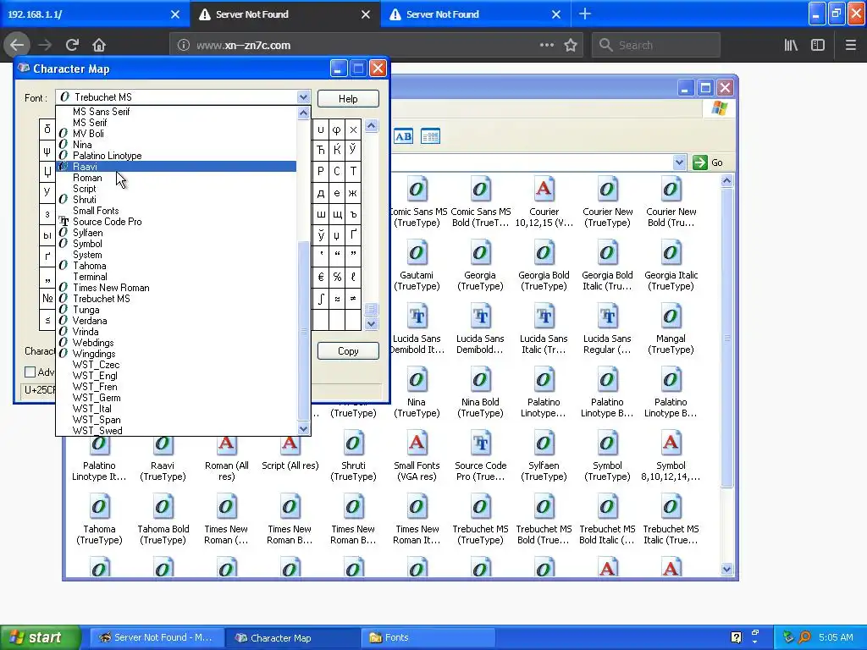
Task: Open Firefox library icon
Action: [x=791, y=45]
